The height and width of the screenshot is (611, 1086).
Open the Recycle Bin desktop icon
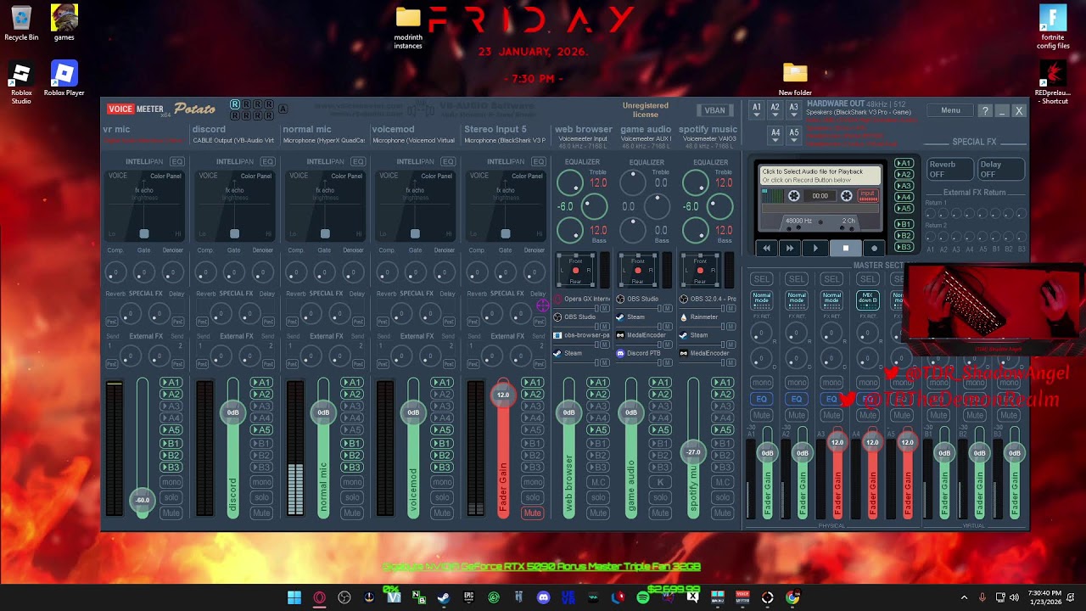[21, 23]
